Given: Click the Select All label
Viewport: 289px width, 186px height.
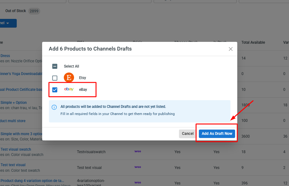Looking at the screenshot, I should [x=72, y=66].
